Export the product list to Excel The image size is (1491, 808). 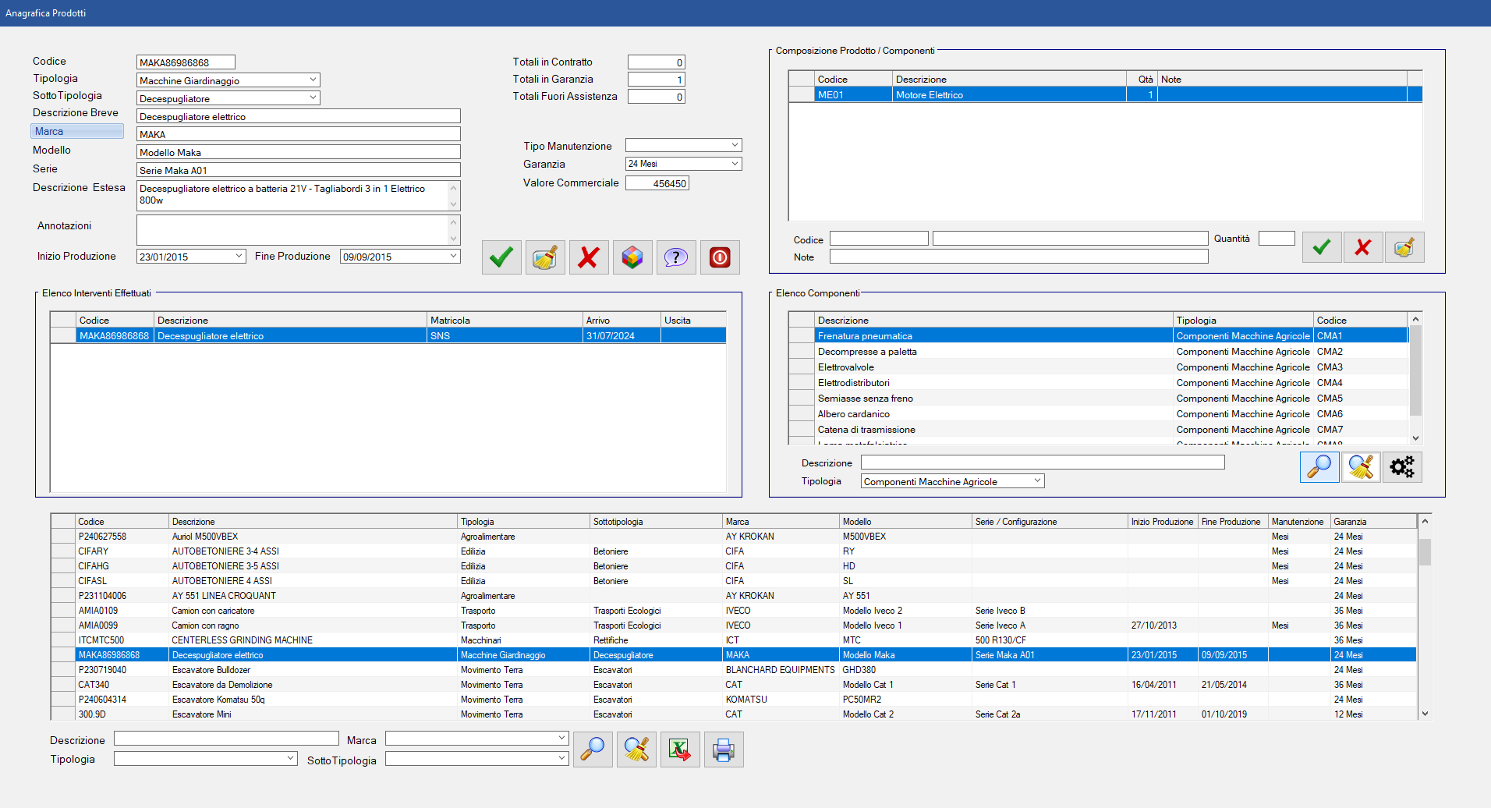[x=679, y=750]
